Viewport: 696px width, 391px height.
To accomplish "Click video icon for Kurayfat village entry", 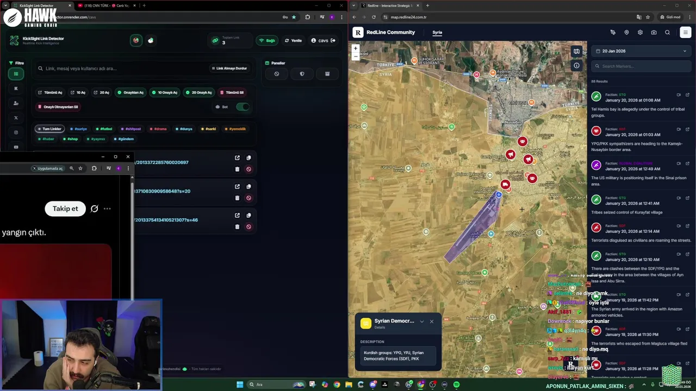I will 679,198.
